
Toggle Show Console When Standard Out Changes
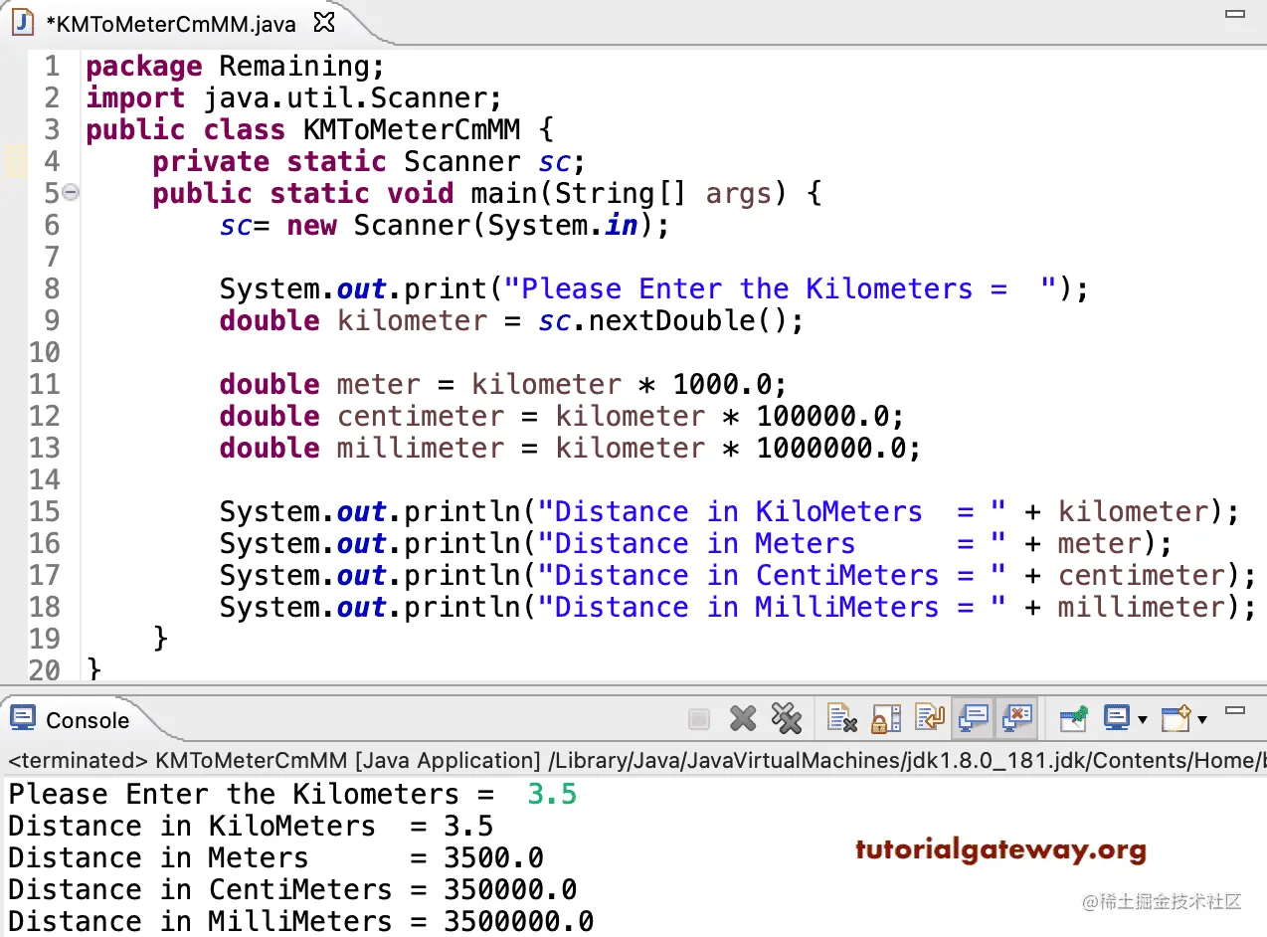pos(973,717)
